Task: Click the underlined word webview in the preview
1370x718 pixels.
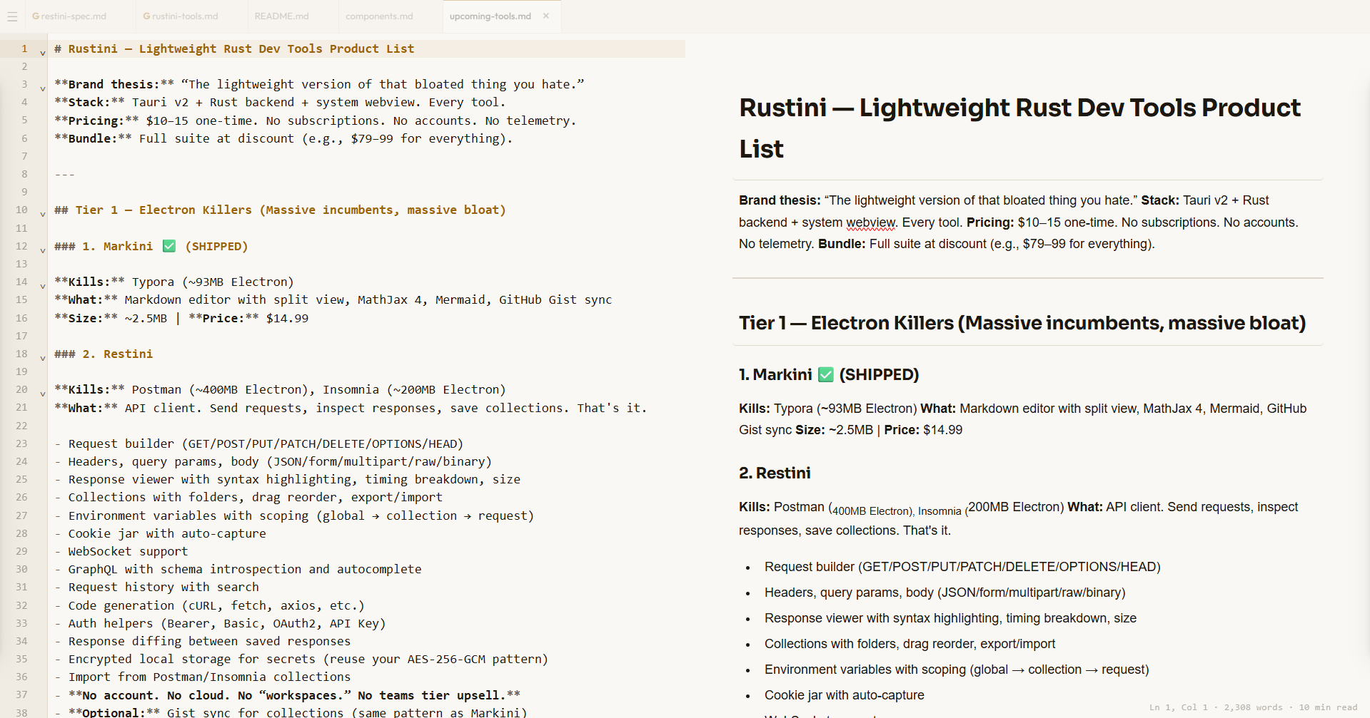Action: tap(870, 222)
